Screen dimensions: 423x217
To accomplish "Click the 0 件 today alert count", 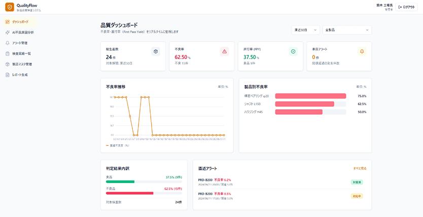I will tap(315, 57).
